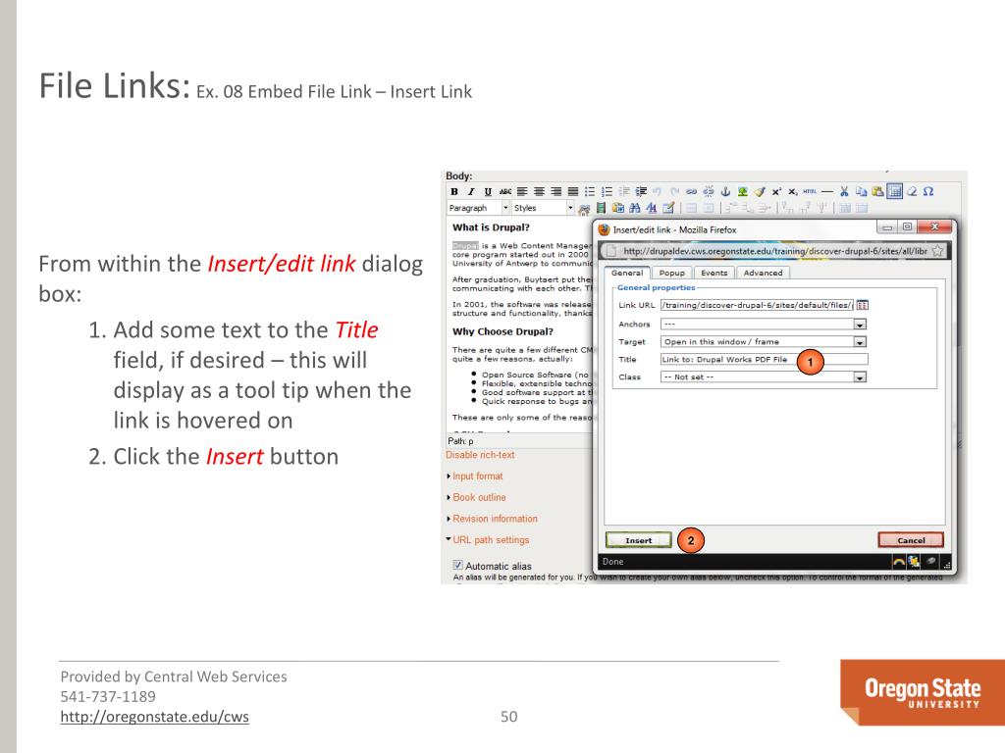Viewport: 1005px width, 753px height.
Task: Apply superscript formatting
Action: pyautogui.click(x=776, y=191)
